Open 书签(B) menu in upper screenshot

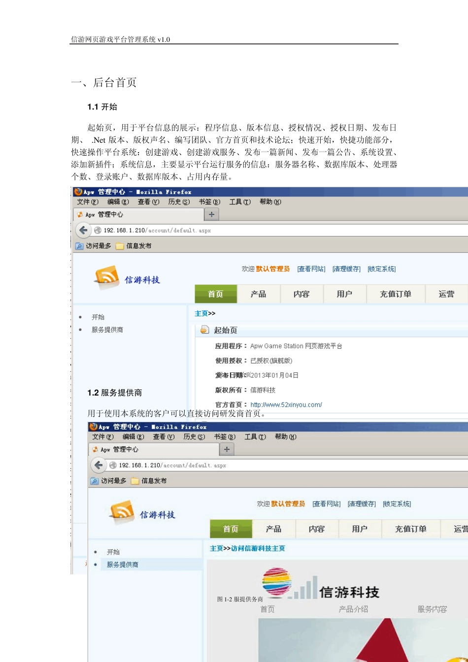pyautogui.click(x=209, y=202)
